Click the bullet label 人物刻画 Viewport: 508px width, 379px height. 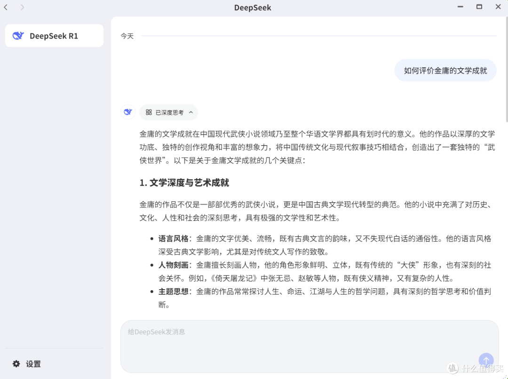(173, 265)
